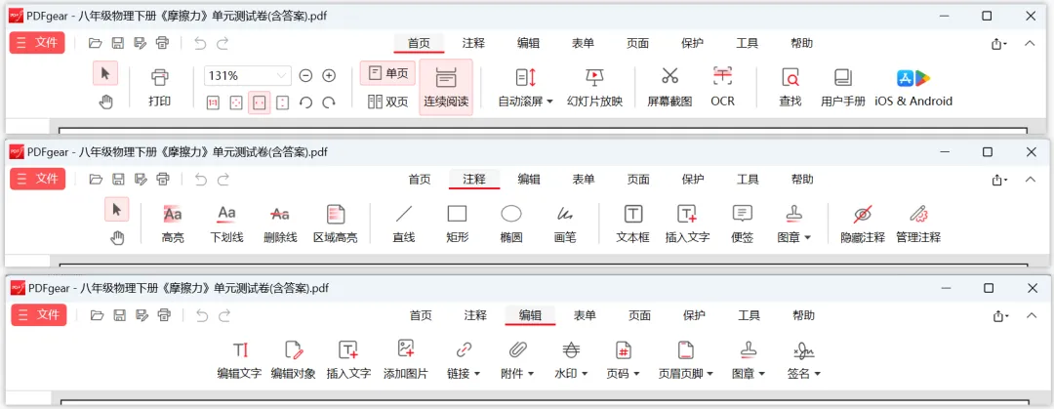Click 添加图片 add image icon
1054x409 pixels.
tap(405, 348)
